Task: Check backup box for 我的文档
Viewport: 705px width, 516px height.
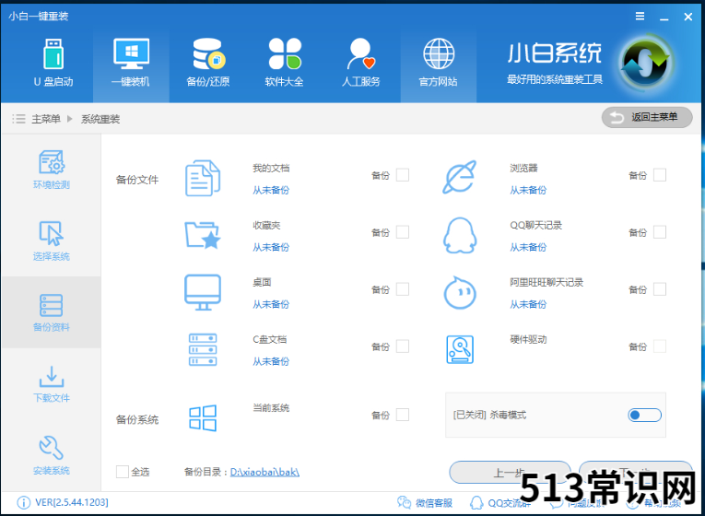Action: pos(403,175)
